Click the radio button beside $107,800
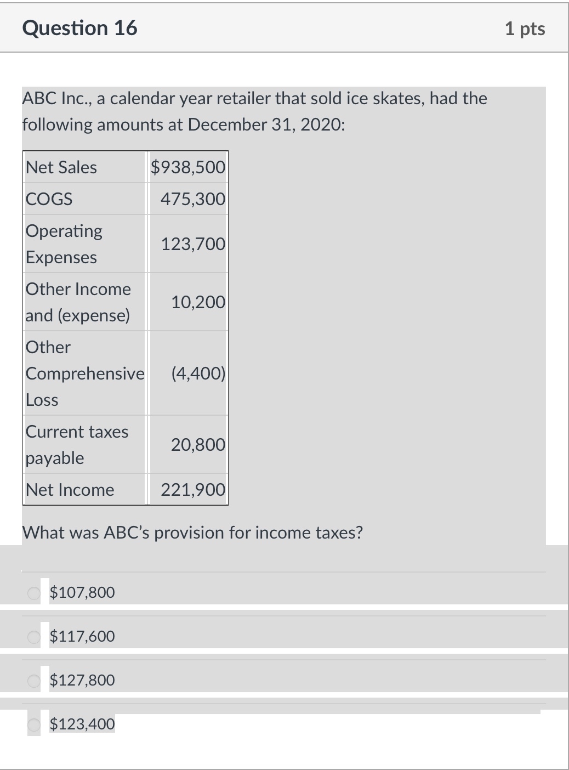 click(33, 592)
